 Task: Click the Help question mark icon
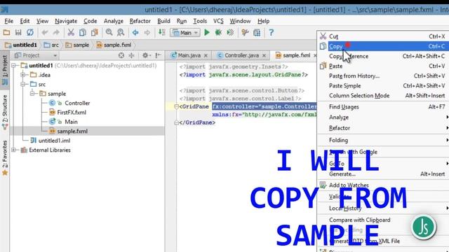click(272, 33)
